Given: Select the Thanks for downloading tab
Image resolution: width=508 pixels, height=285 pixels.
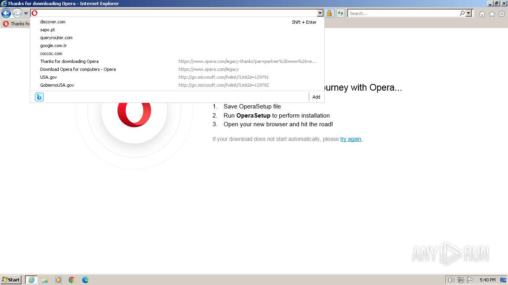Looking at the screenshot, I should pos(16,24).
